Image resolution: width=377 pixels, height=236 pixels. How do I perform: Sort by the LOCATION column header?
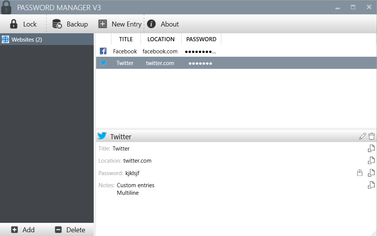[161, 39]
